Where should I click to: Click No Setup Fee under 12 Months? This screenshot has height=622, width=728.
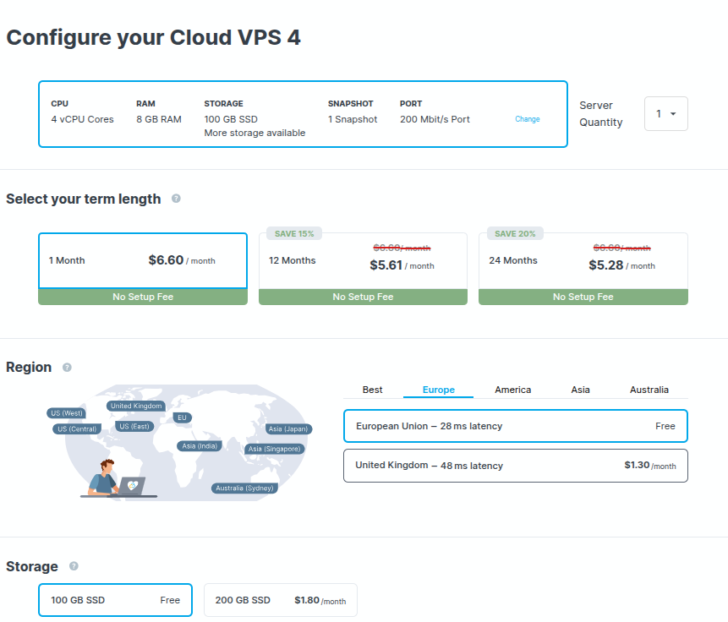[x=363, y=297]
